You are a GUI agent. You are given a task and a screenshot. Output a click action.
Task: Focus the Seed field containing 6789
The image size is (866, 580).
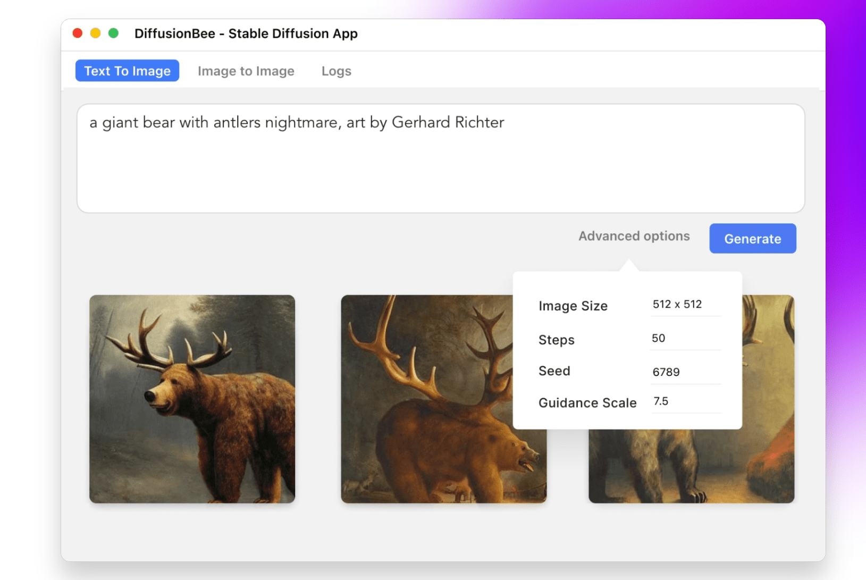(685, 372)
